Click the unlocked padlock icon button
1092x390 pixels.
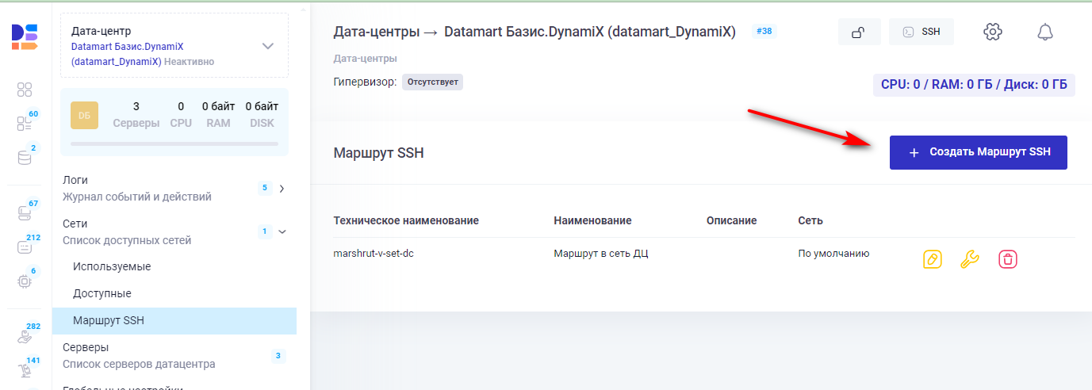click(859, 32)
